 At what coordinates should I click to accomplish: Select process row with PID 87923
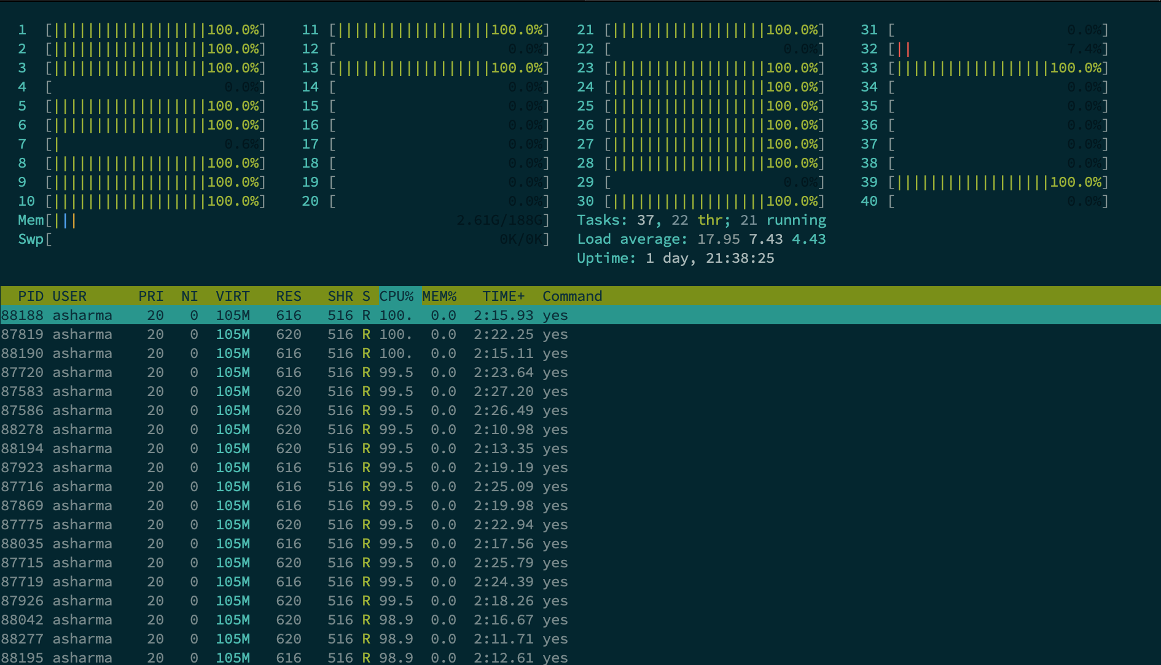tap(580, 467)
